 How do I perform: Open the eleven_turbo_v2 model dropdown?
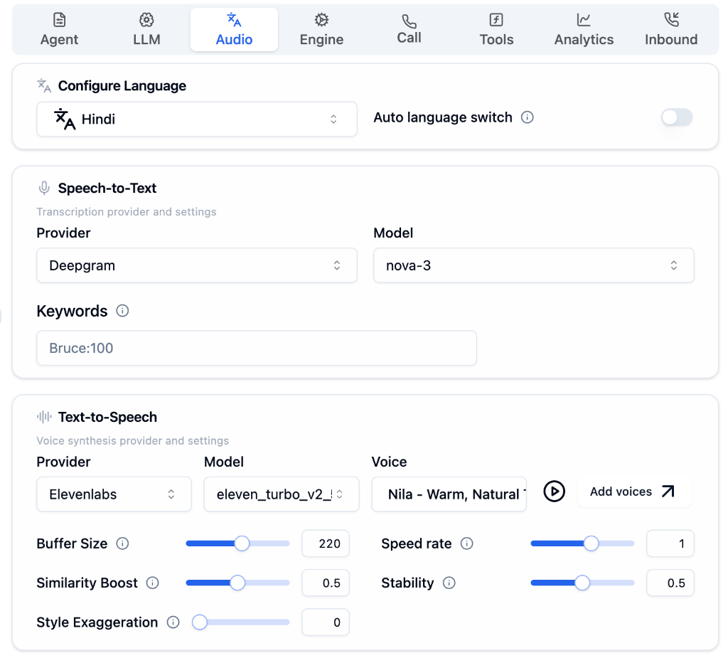pos(282,492)
